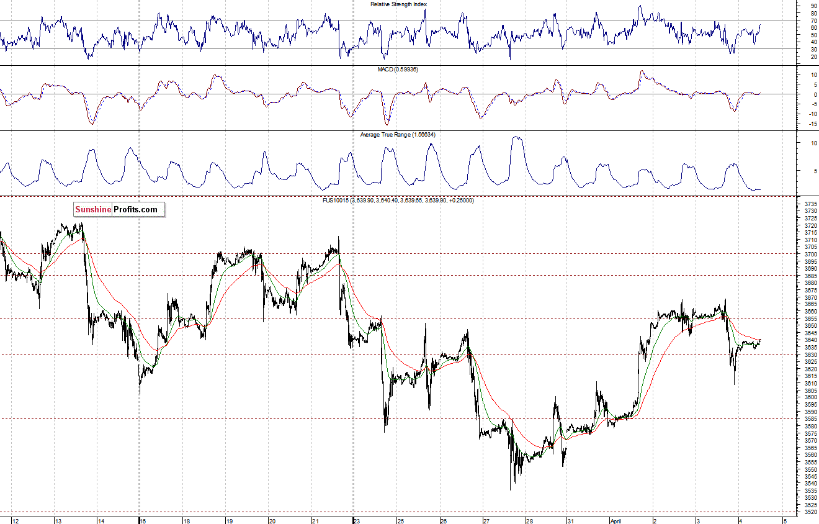This screenshot has height=524, width=819.
Task: Click the 21 date label on time axis
Action: pyautogui.click(x=315, y=521)
